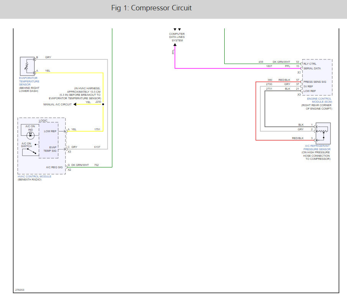
Task: Select the X2 connector label under HVAC module
Action: 69,169
